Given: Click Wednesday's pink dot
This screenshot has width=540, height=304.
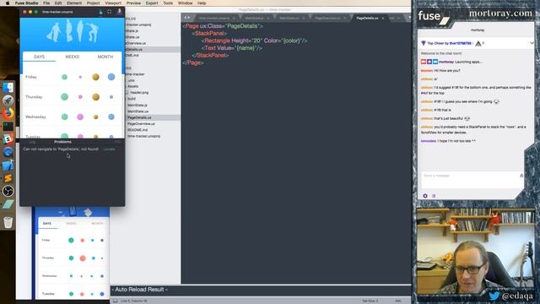Looking at the screenshot, I should (80, 117).
